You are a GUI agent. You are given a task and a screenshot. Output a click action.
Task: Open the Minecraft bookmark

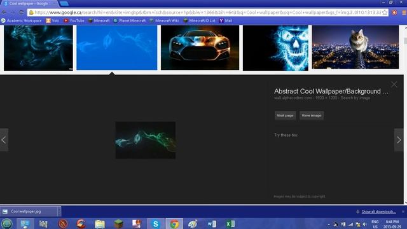pos(99,20)
